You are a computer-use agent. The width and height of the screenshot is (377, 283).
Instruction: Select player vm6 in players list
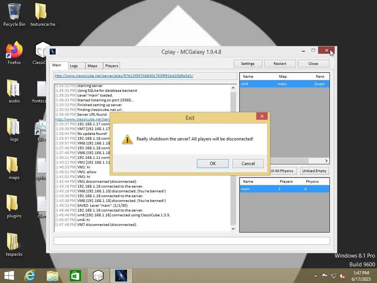285,84
